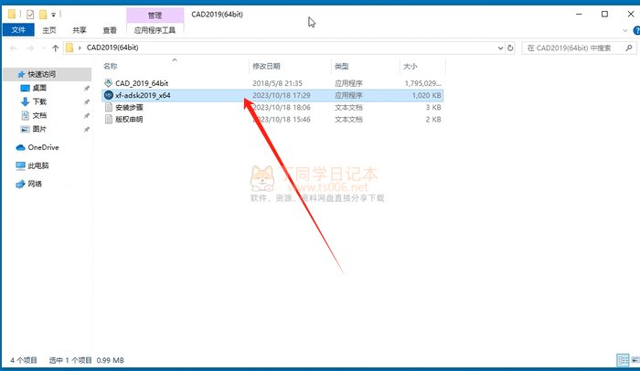640x371 pixels.
Task: Click the folder icon in the address bar
Action: (x=69, y=48)
